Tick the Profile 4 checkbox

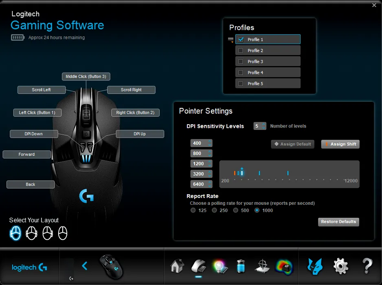click(x=241, y=72)
